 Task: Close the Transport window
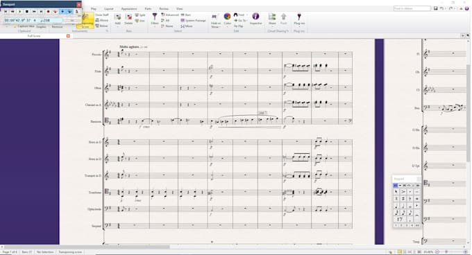(x=79, y=5)
